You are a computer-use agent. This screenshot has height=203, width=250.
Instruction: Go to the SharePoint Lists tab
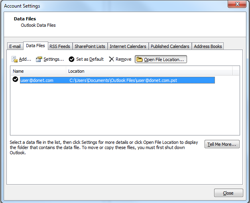pos(90,46)
